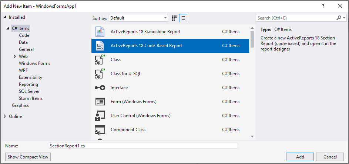
Task: Click the User Control (Windows Forms) icon
Action: coord(100,116)
